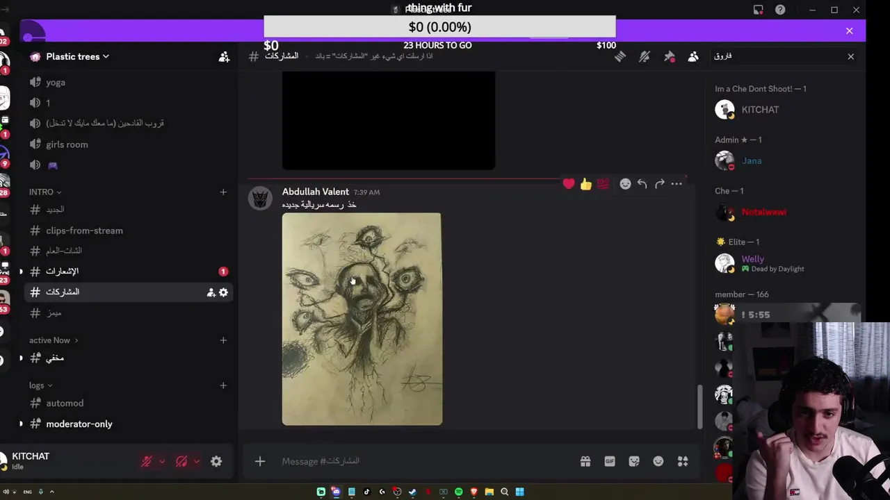Viewport: 890px width, 500px height.
Task: Reply to Abdullah Valent's message
Action: [x=642, y=184]
